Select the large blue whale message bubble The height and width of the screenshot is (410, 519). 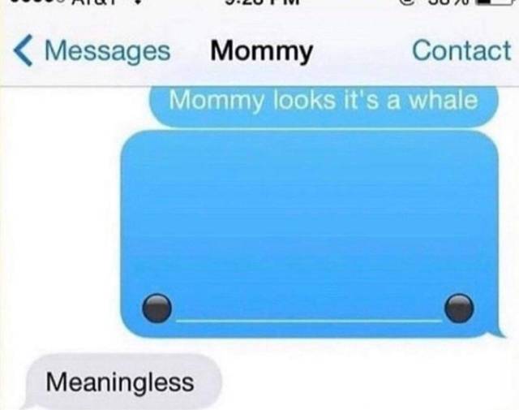coord(311,234)
